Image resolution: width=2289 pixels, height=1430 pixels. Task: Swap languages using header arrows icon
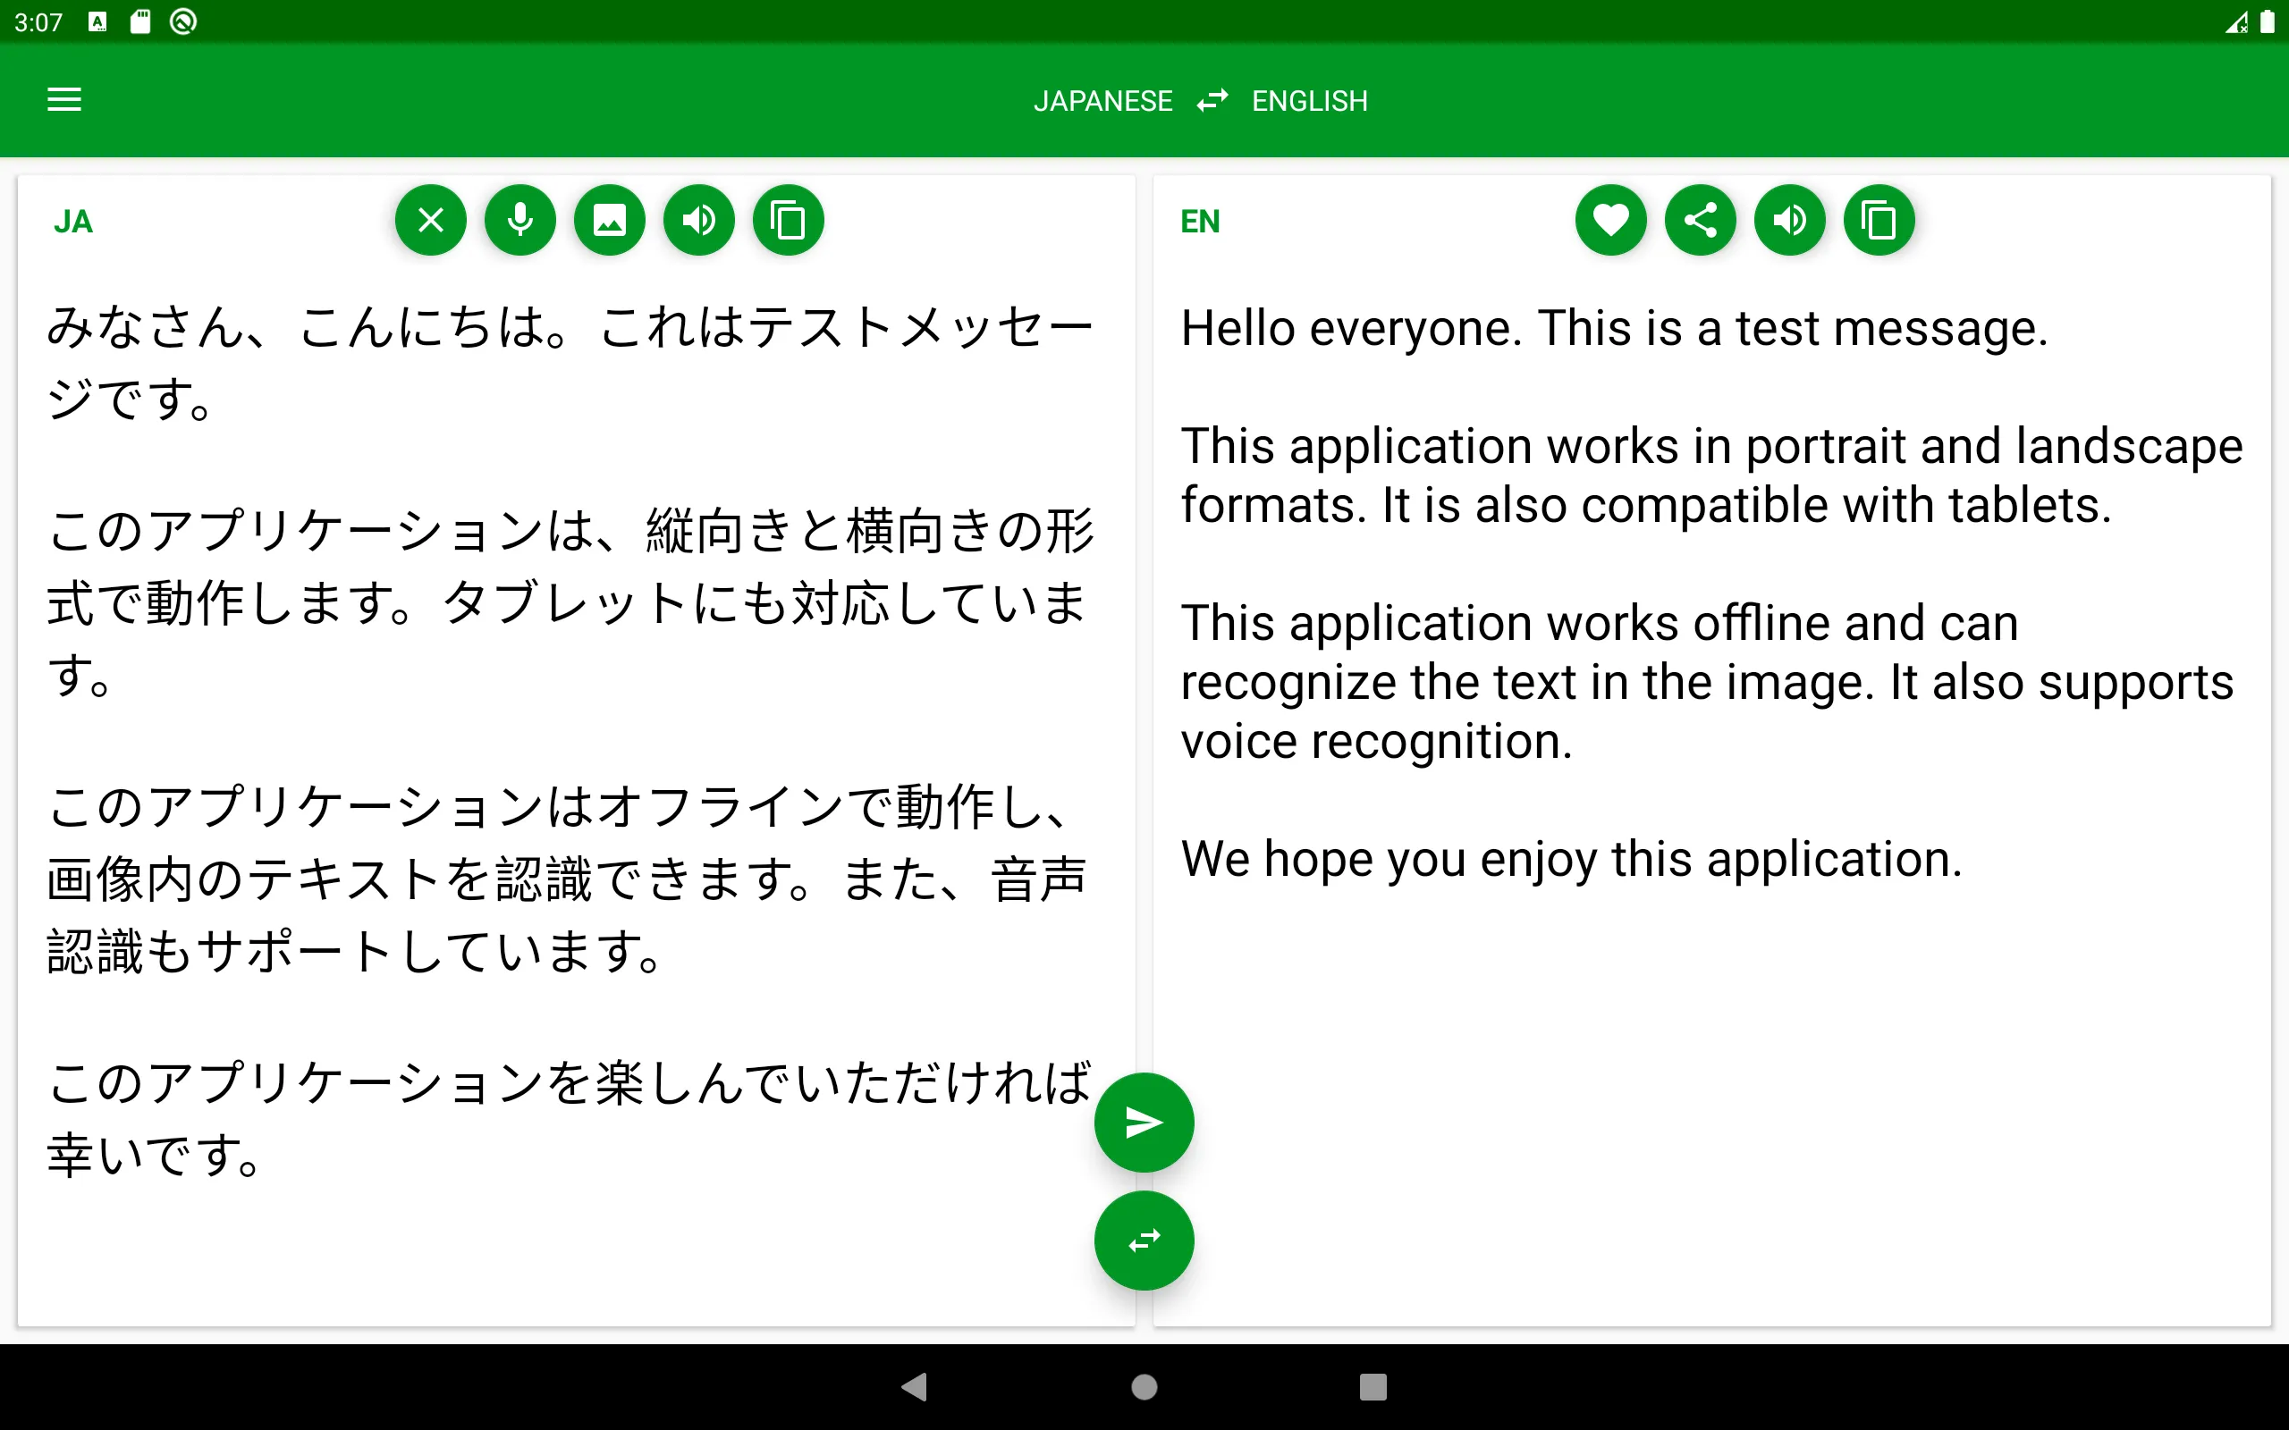(x=1212, y=99)
